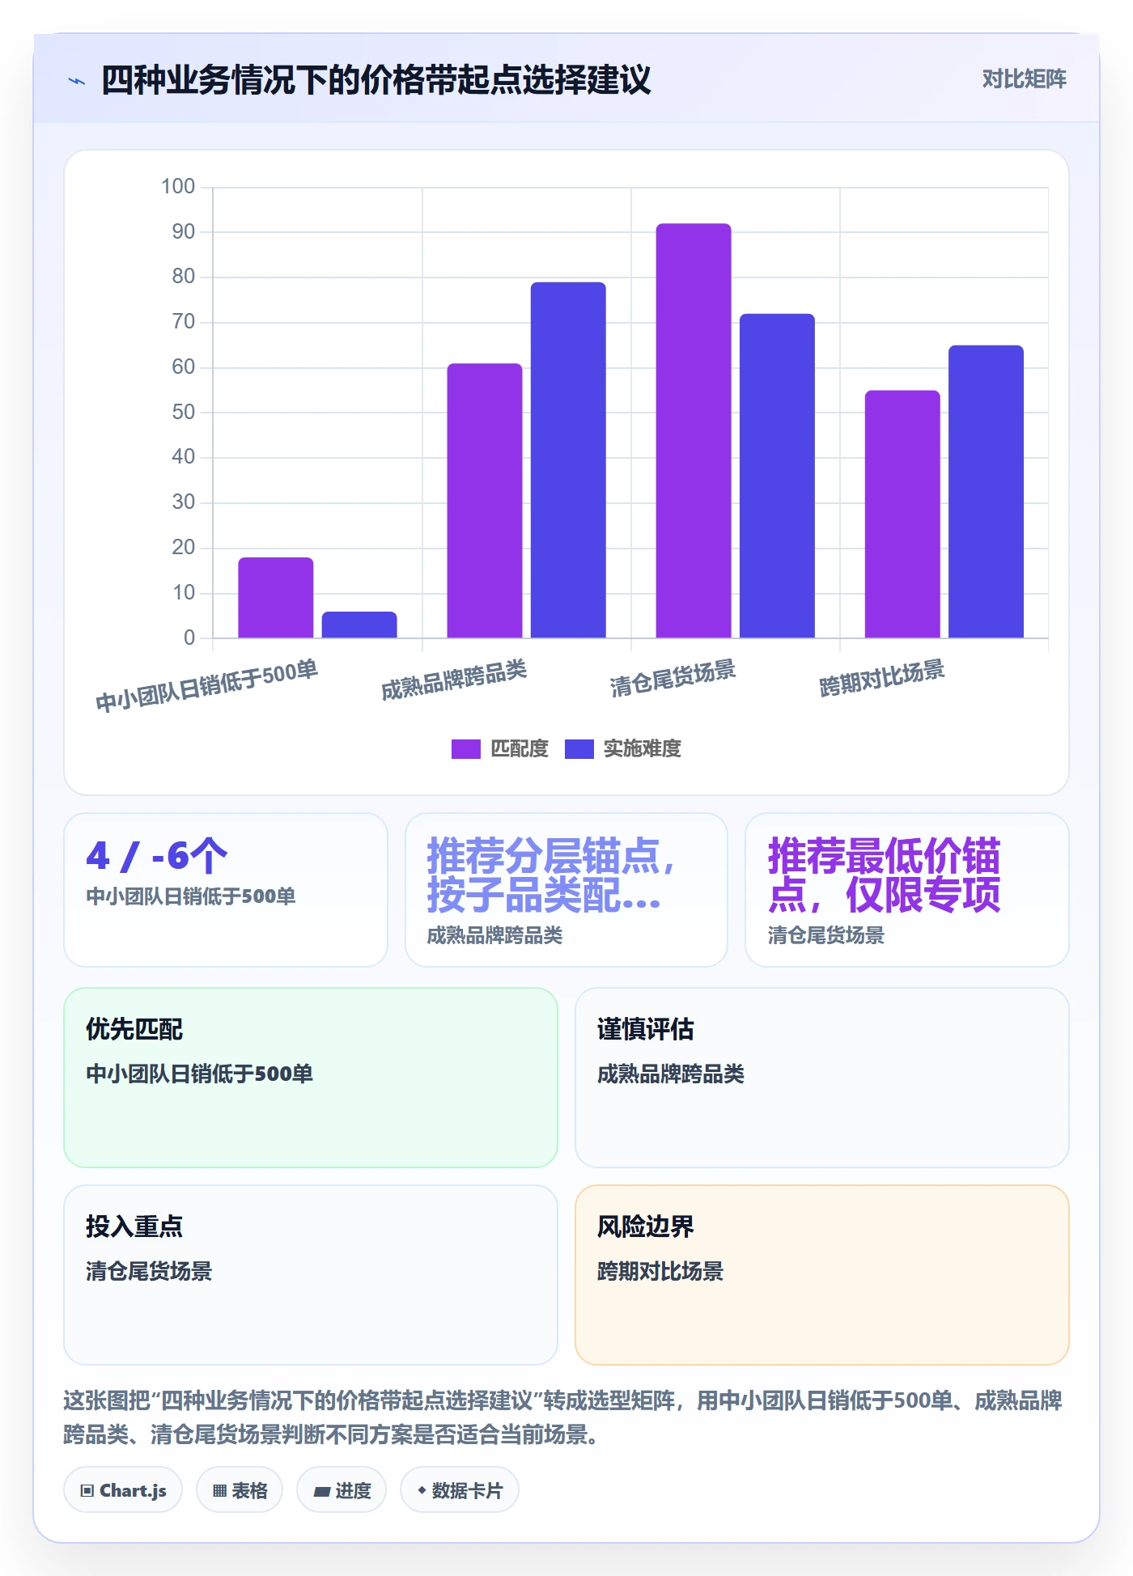The width and height of the screenshot is (1133, 1576).
Task: Open the 谨慎评估 card
Action: pyautogui.click(x=822, y=1078)
